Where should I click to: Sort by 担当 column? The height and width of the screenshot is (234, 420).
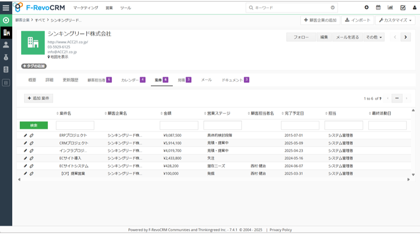point(331,114)
